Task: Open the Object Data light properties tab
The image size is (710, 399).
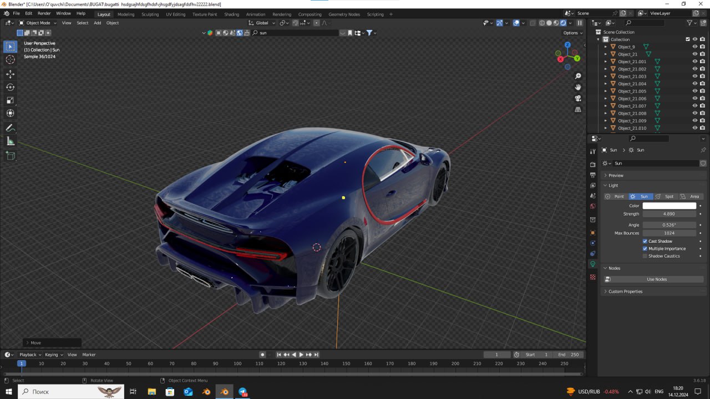Action: coord(592,264)
